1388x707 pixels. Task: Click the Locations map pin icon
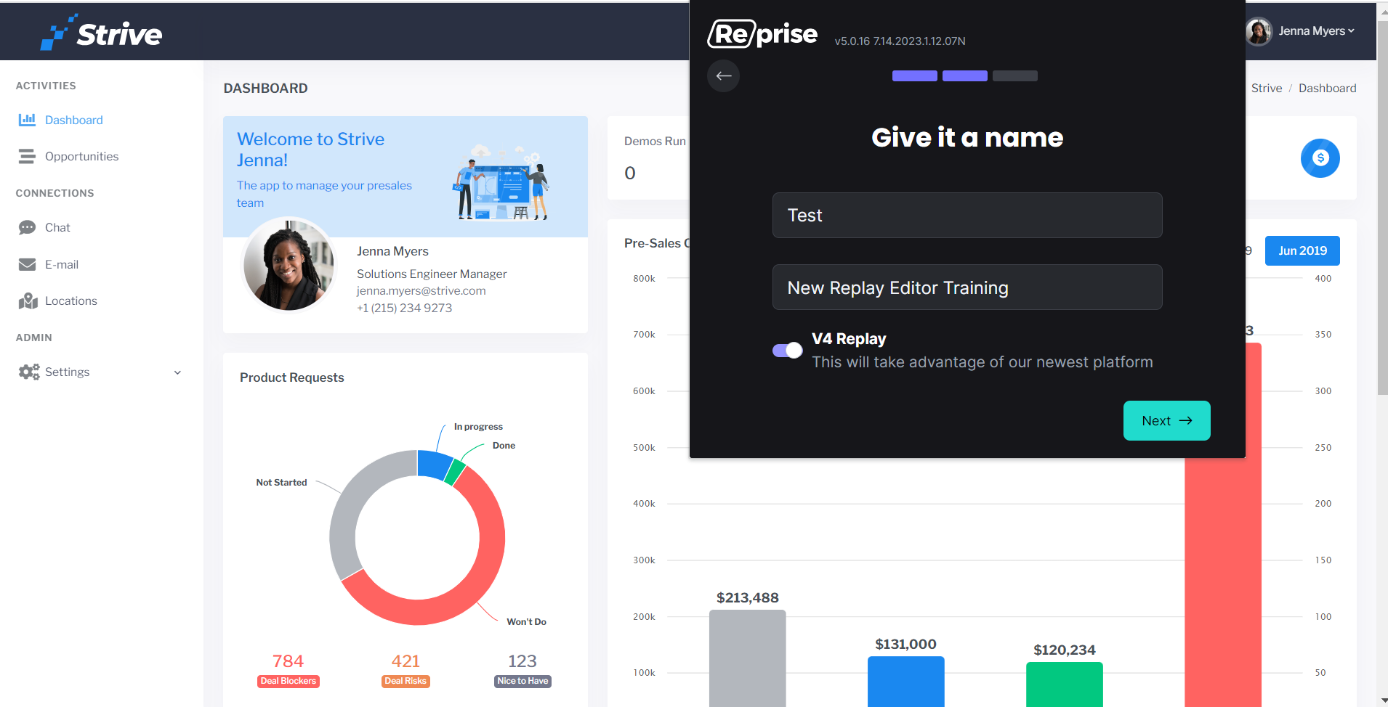[x=28, y=301]
